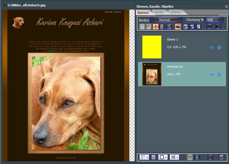The image size is (229, 164).
Task: Expand the circle mask dropdown at bottom
Action: click(166, 157)
